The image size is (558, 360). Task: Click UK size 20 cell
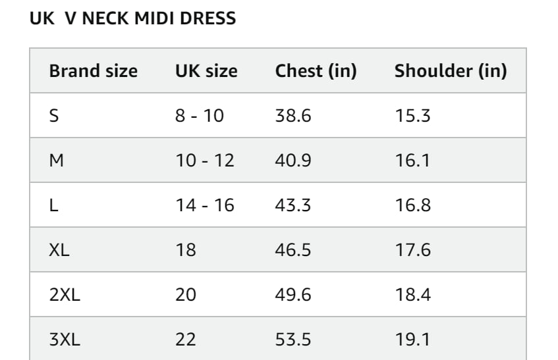(186, 295)
